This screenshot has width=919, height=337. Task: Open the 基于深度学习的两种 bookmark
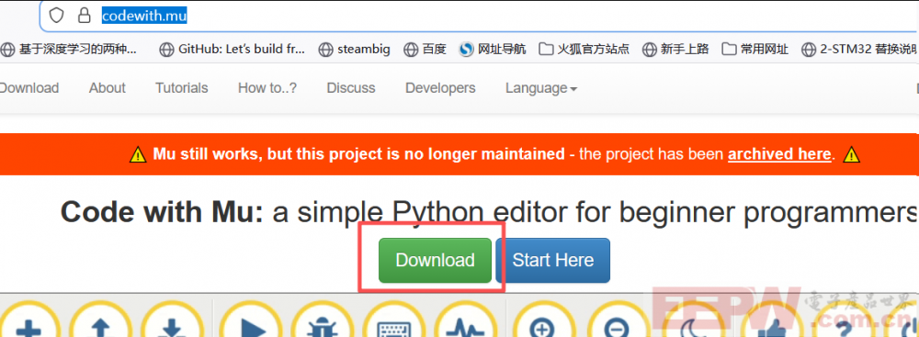pyautogui.click(x=69, y=50)
